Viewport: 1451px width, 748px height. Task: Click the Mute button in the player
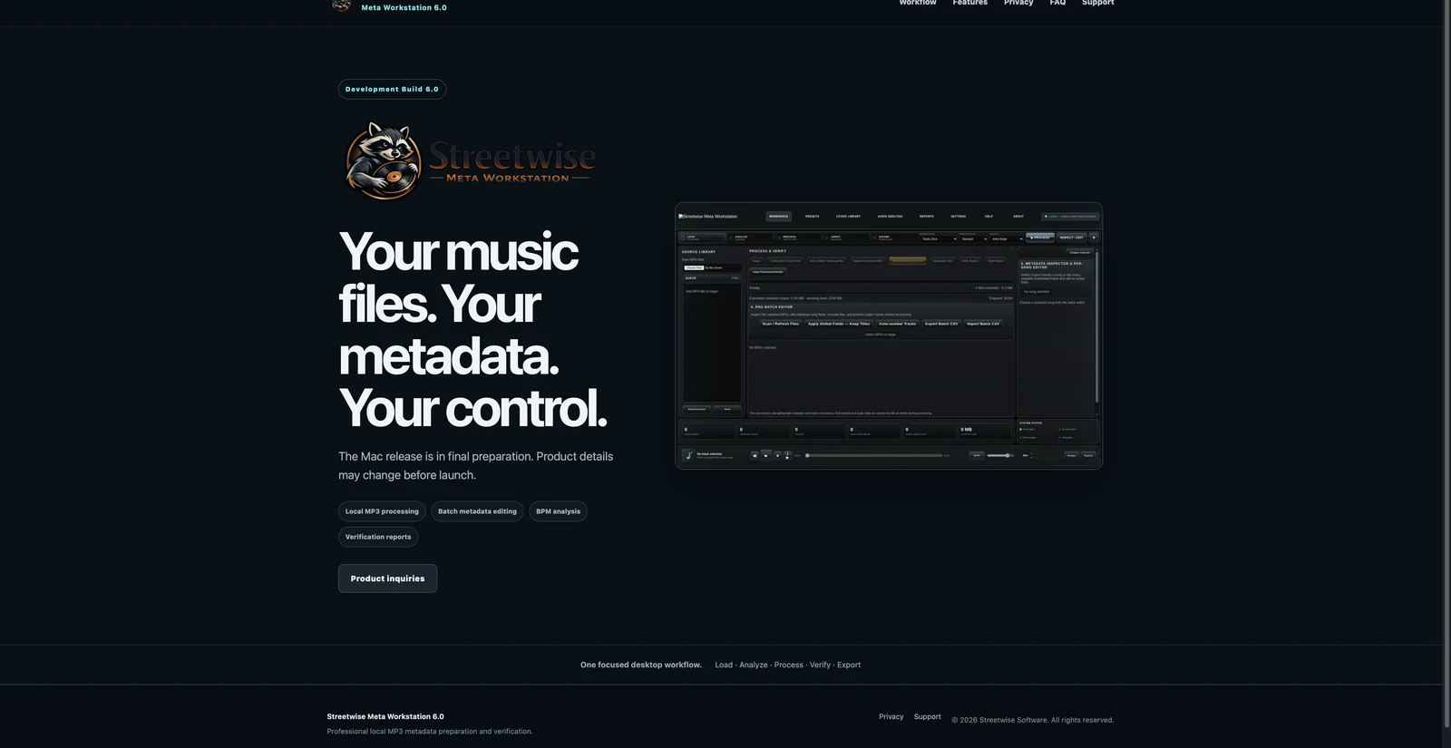pyautogui.click(x=977, y=455)
